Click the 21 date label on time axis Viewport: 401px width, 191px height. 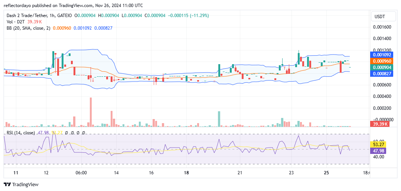click(239, 173)
